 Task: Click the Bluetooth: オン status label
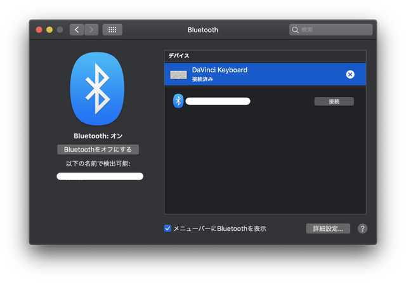(98, 136)
